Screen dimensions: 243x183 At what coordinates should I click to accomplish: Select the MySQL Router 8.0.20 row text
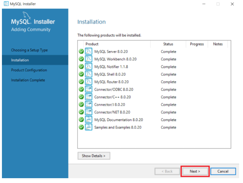pos(112,82)
